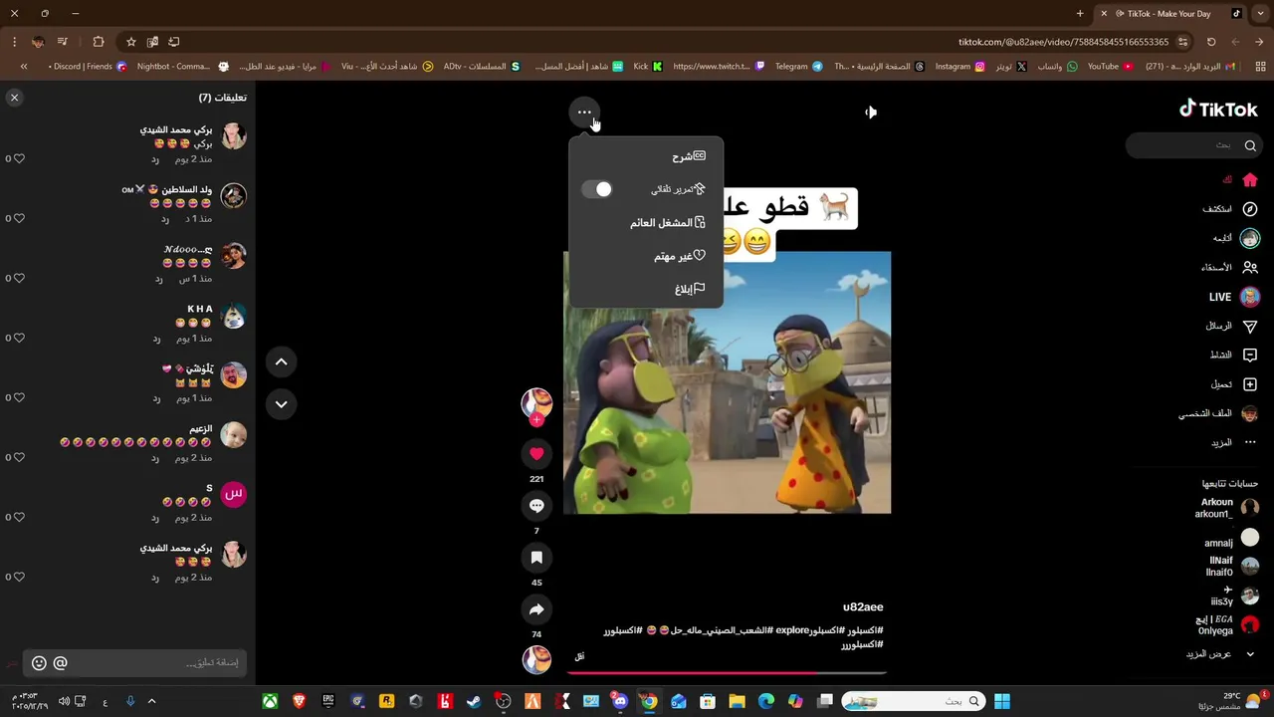Expand See more (عرض المزيد) accounts

(x=1221, y=654)
